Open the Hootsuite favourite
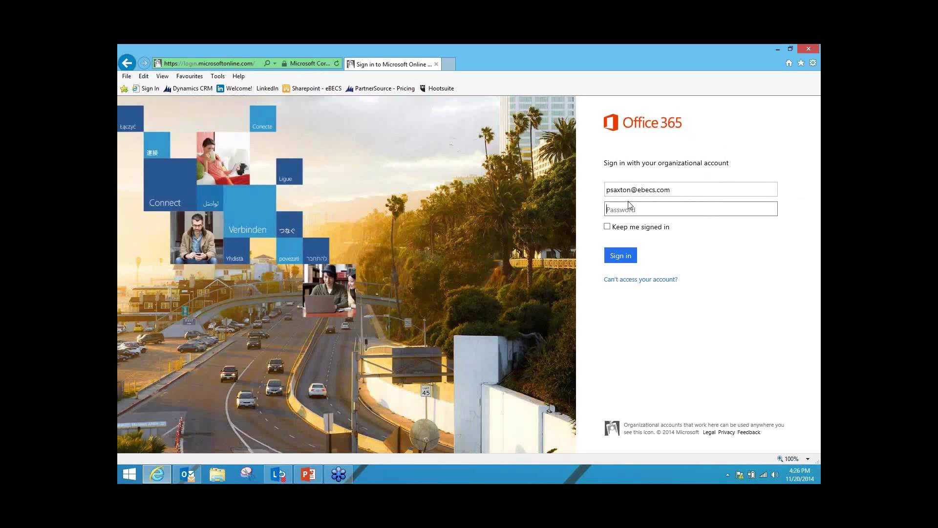Viewport: 938px width, 528px height. click(x=437, y=88)
